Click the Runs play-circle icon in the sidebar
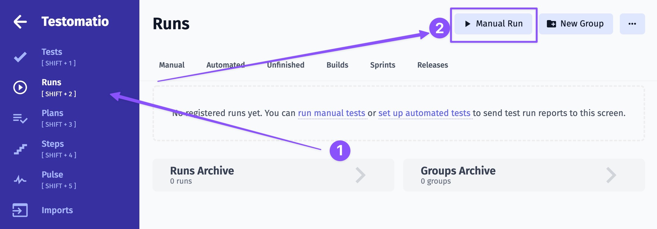This screenshot has width=657, height=229. (20, 87)
